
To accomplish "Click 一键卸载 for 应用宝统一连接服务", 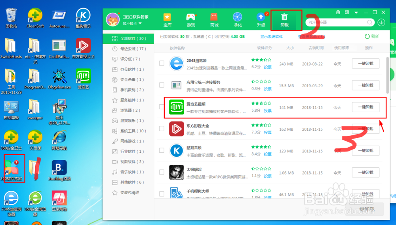I will (366, 85).
